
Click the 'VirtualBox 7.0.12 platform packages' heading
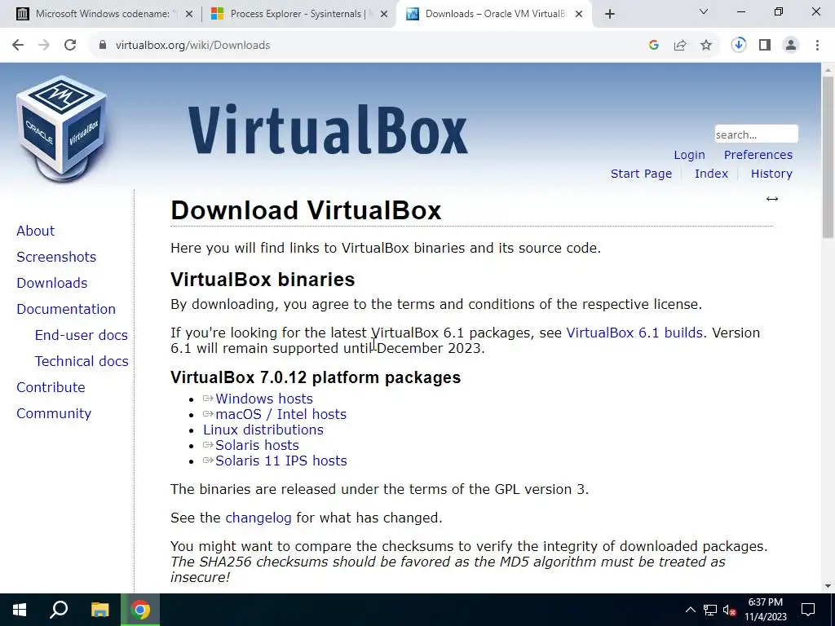point(316,377)
